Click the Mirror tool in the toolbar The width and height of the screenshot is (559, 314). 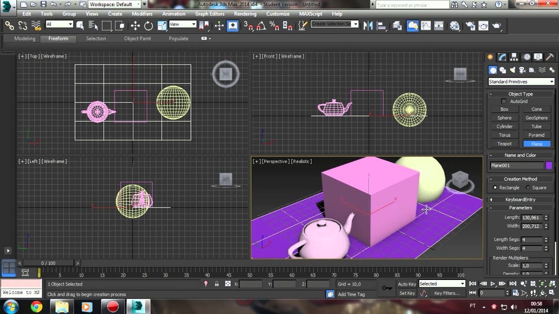coord(368,26)
